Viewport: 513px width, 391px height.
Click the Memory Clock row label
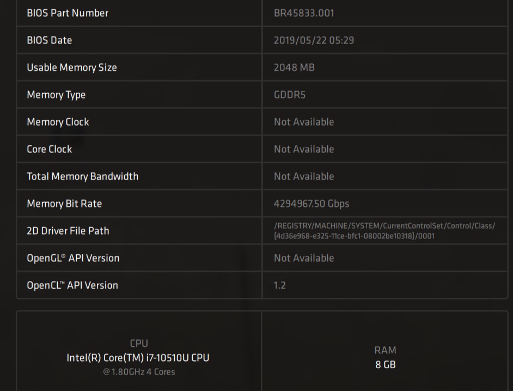click(58, 122)
